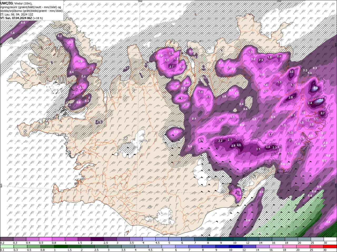The height and width of the screenshot is (252, 337).
Task: Click the 3.2 snowfall value on the map
Action: tap(291, 72)
